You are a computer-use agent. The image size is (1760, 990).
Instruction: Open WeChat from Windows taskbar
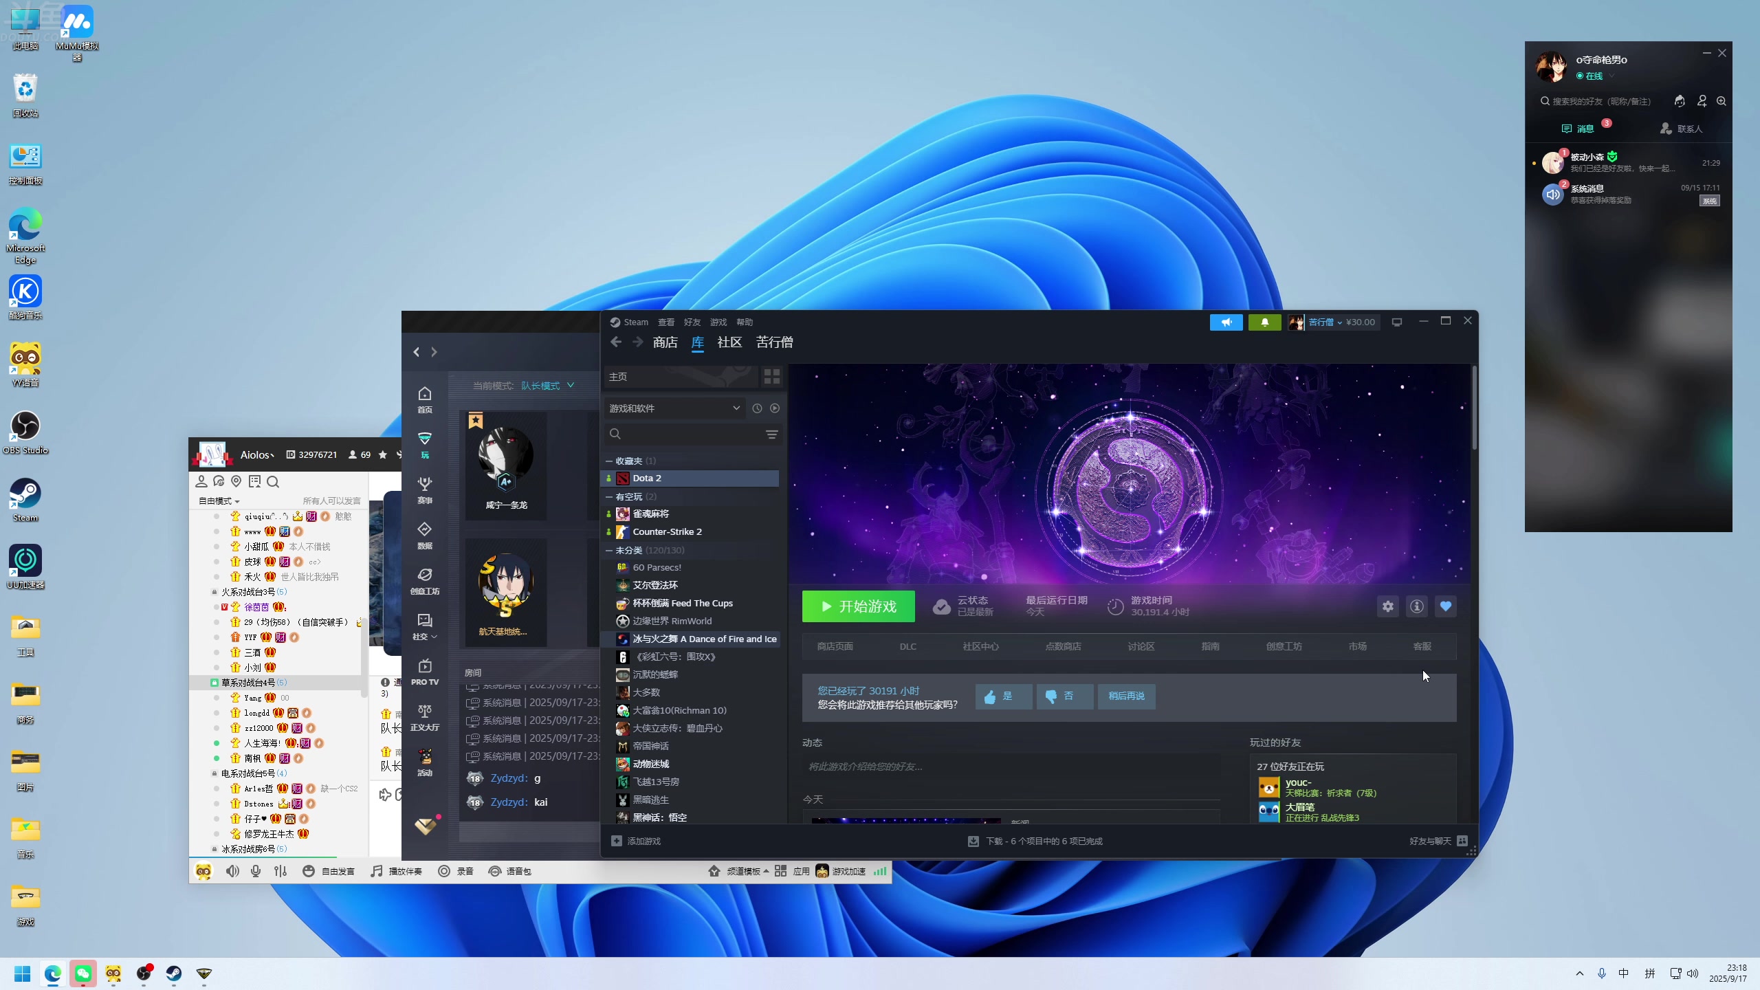(83, 973)
